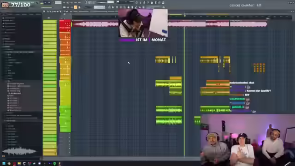Switch to the first tab above the browser tree

(x=4, y=14)
